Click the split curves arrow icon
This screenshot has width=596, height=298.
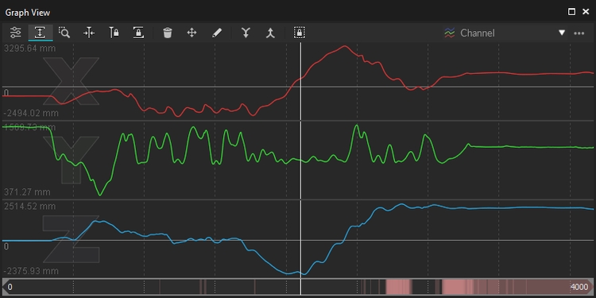point(270,33)
